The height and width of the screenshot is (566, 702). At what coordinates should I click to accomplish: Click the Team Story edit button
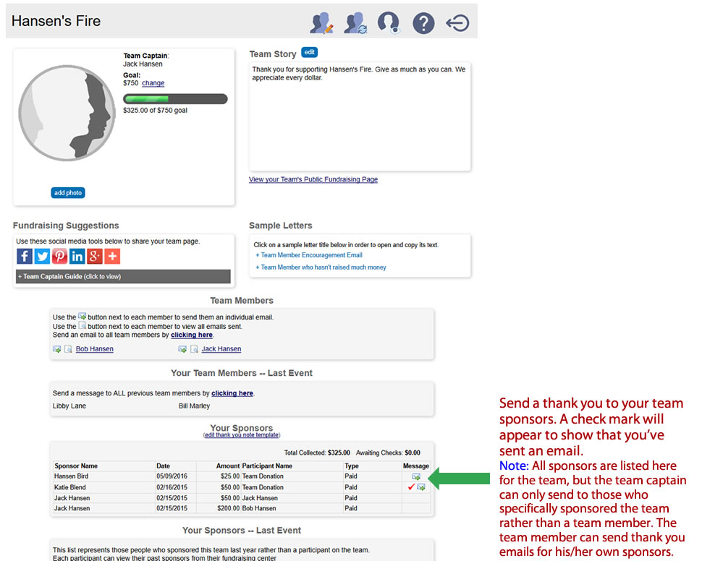(x=309, y=53)
